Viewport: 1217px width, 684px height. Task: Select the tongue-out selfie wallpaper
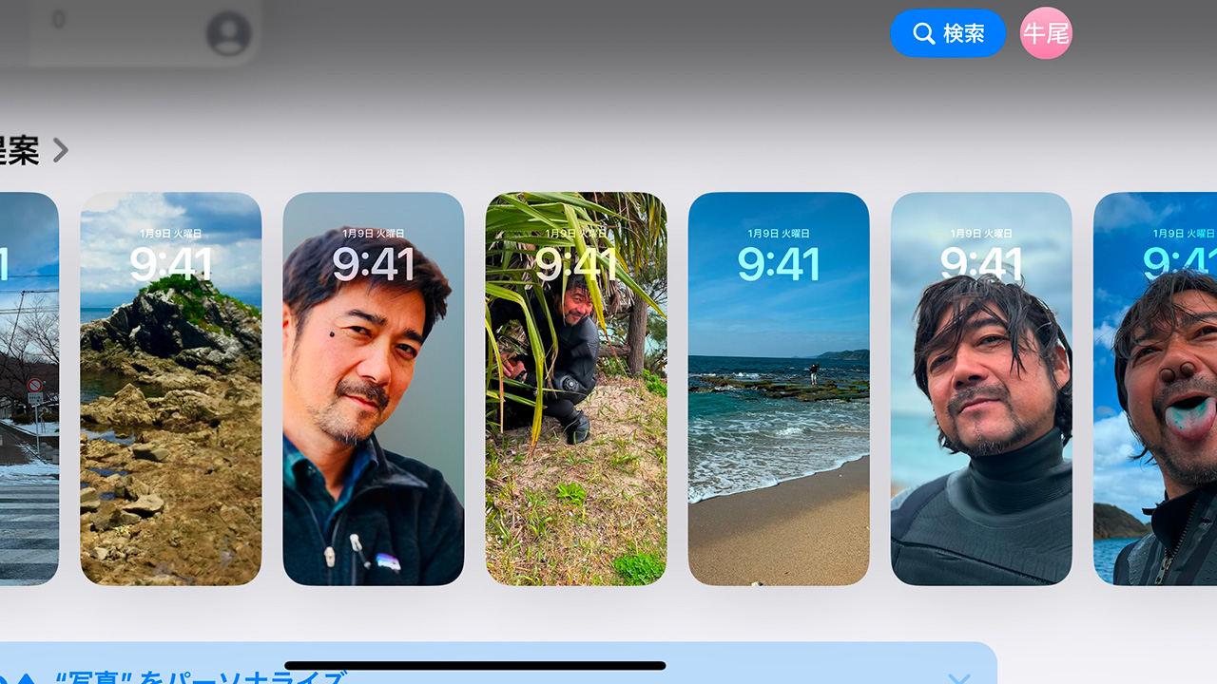1155,389
